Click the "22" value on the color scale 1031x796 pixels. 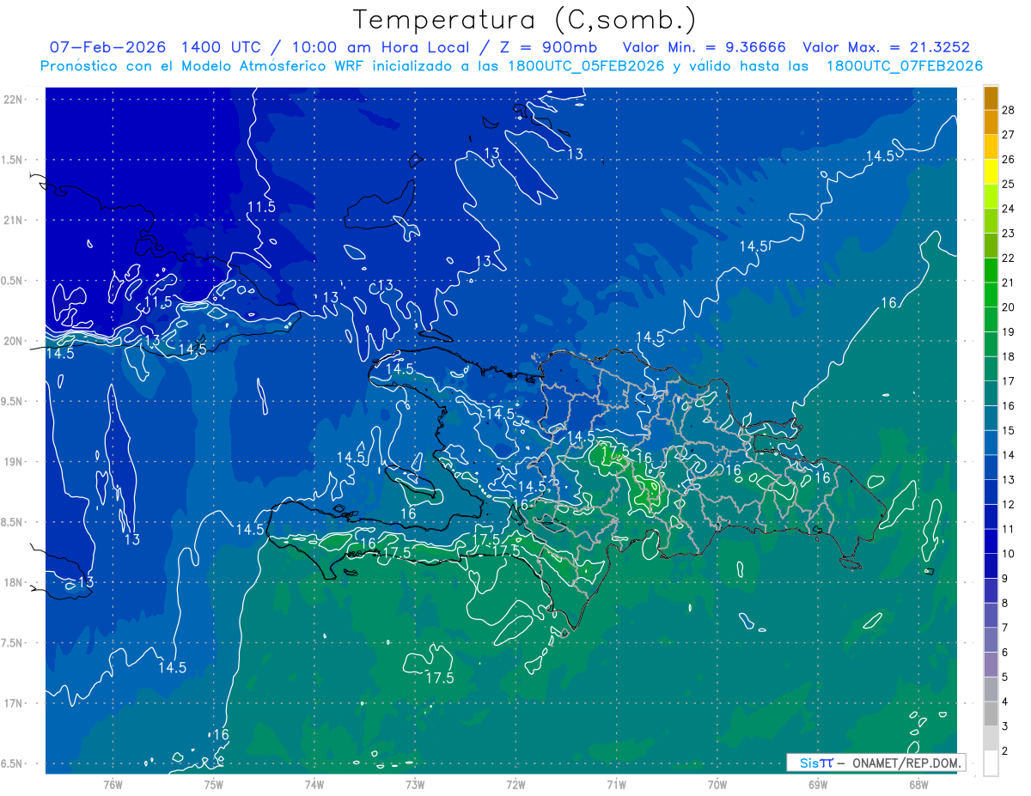(x=1009, y=258)
